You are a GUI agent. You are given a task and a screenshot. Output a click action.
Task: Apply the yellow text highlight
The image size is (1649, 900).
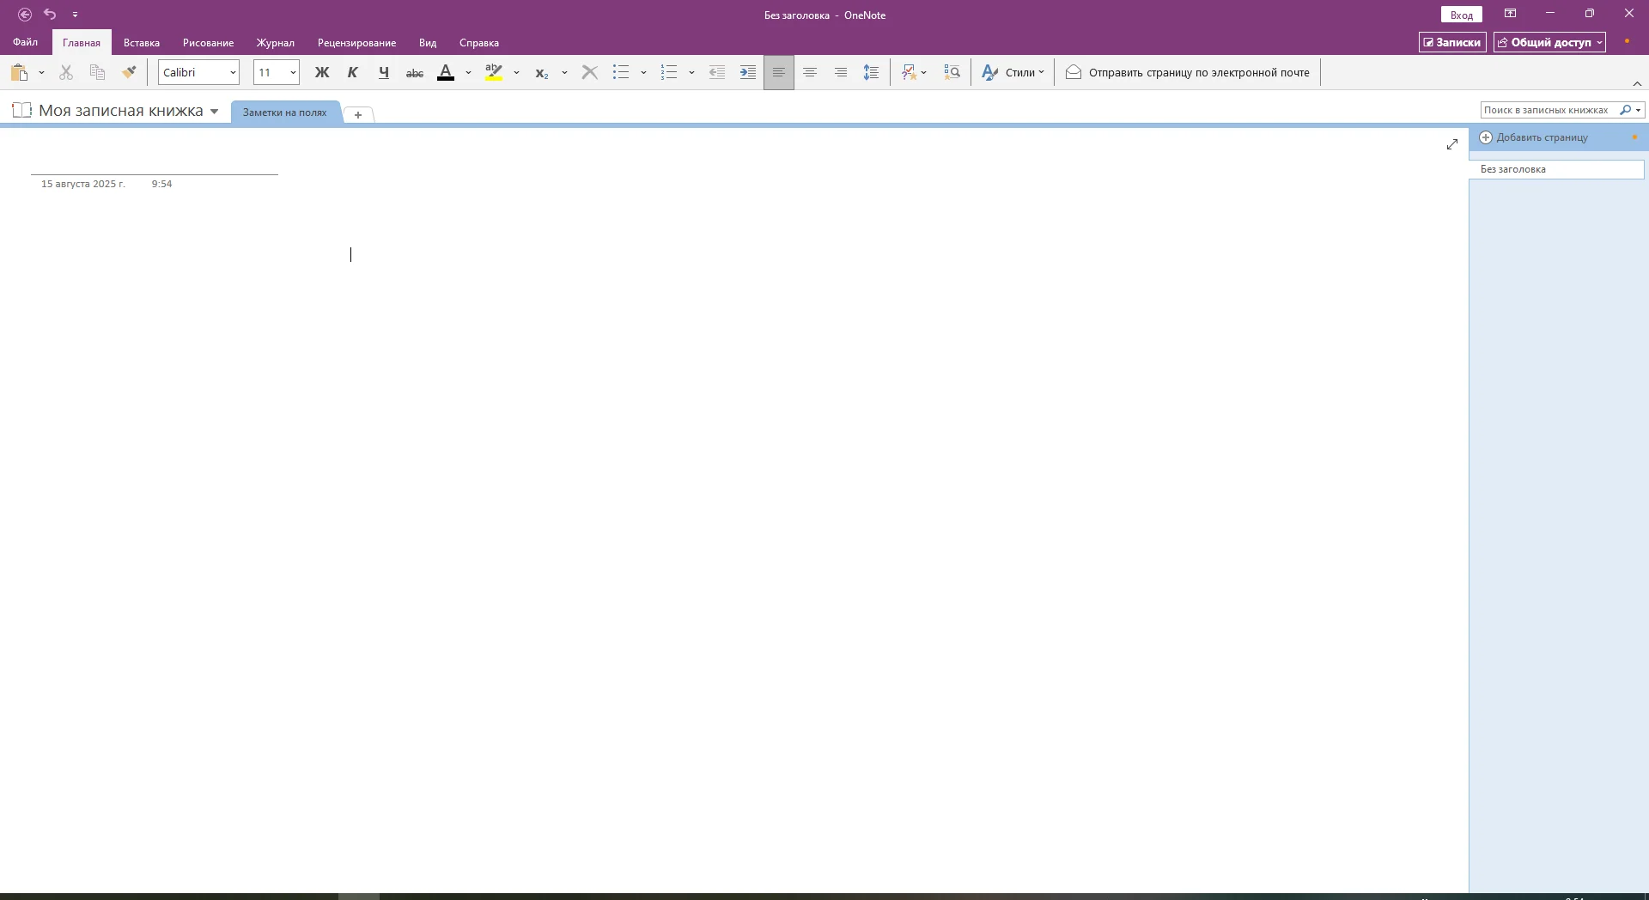(494, 73)
